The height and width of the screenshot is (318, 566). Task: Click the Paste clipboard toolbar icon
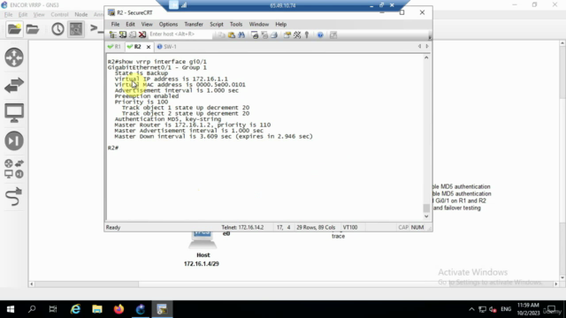232,34
